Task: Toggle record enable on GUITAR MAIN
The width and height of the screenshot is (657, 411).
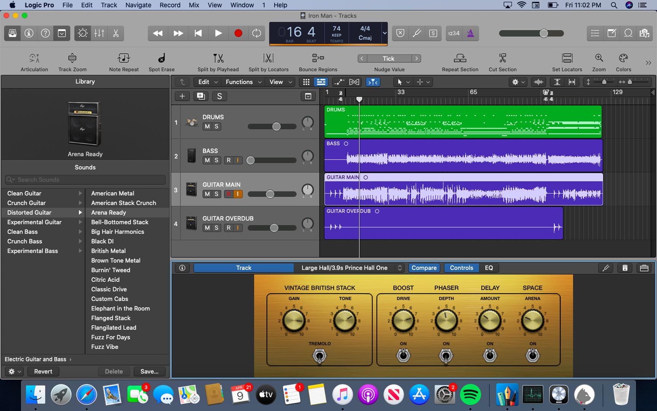Action: pyautogui.click(x=229, y=194)
